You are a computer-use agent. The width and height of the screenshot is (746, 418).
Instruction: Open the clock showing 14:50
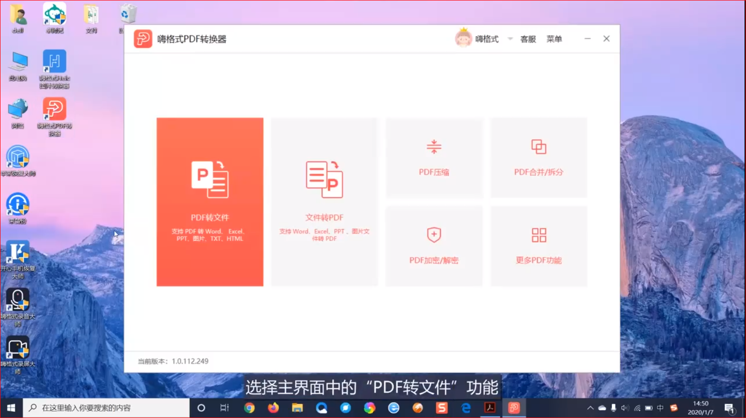click(701, 407)
